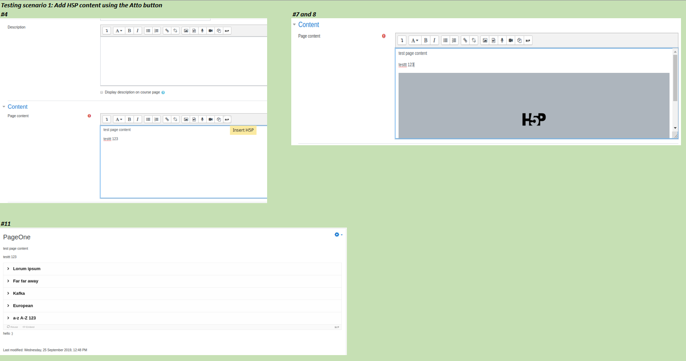Apply italic in #4 Page content toolbar
Viewport: 686px width, 361px height.
[x=138, y=119]
